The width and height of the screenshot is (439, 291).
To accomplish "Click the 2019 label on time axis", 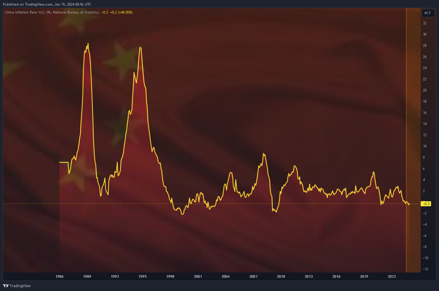I will (364, 276).
